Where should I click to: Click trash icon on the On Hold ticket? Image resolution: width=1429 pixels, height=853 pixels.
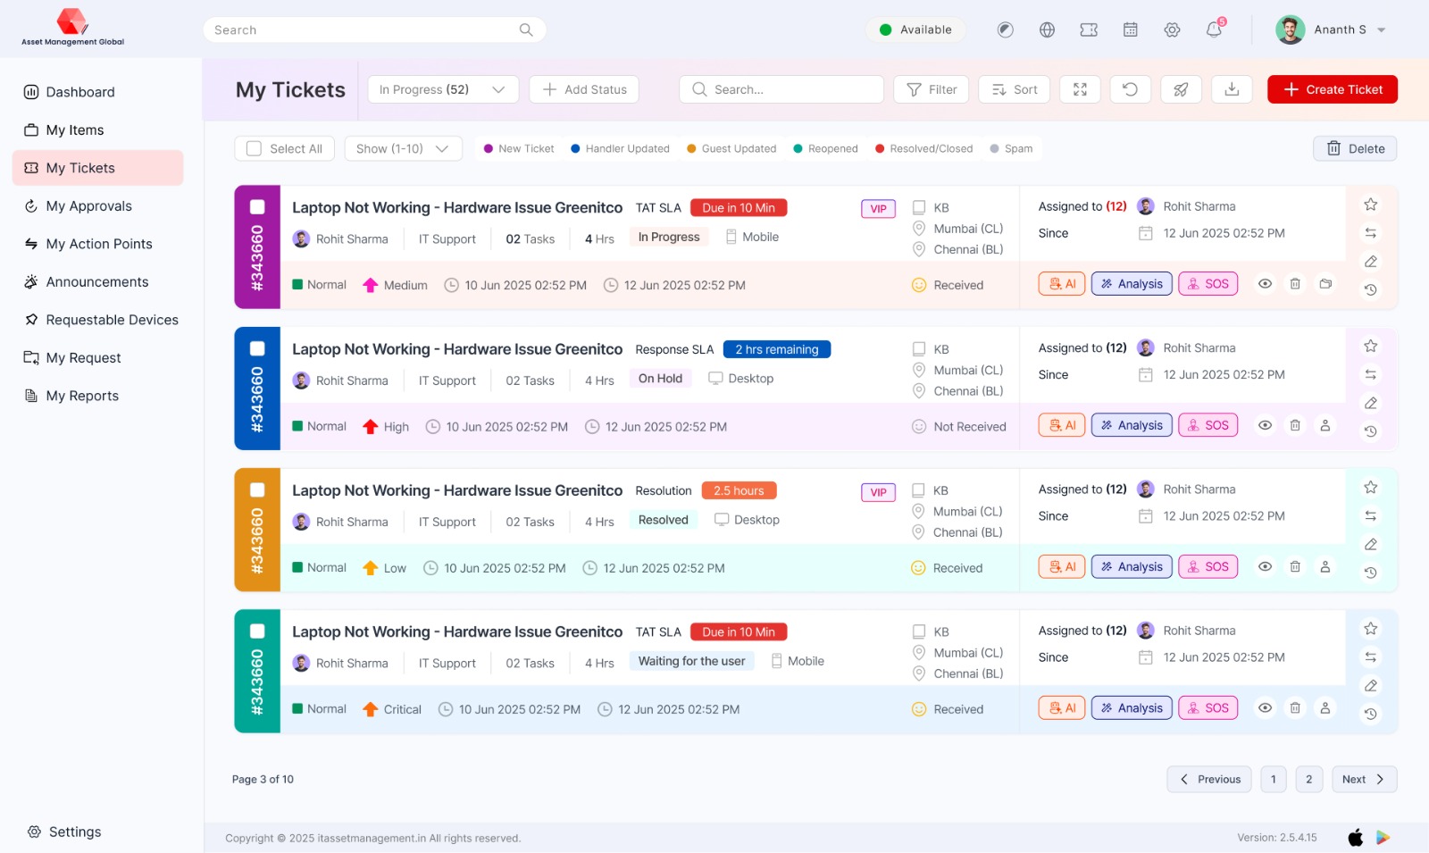[x=1295, y=425]
